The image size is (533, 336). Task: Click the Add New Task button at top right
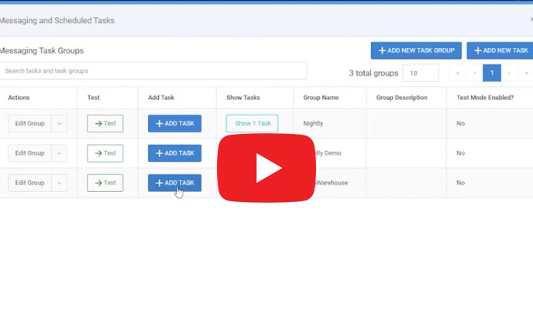pos(500,50)
